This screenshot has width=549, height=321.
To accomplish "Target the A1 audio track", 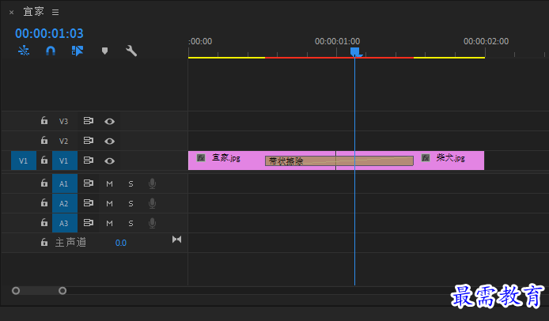I will click(65, 183).
